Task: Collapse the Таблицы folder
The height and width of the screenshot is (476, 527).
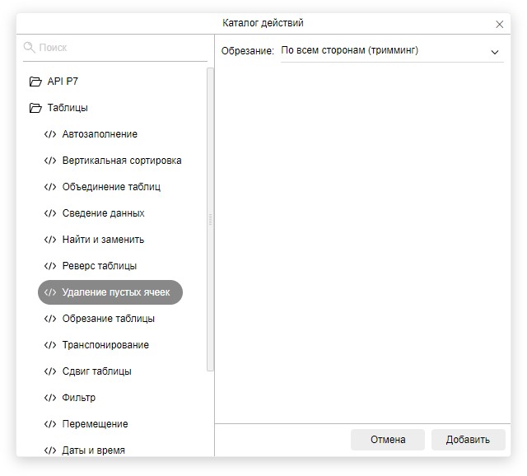Action: (x=68, y=108)
